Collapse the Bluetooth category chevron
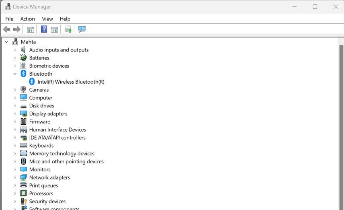 (15, 74)
